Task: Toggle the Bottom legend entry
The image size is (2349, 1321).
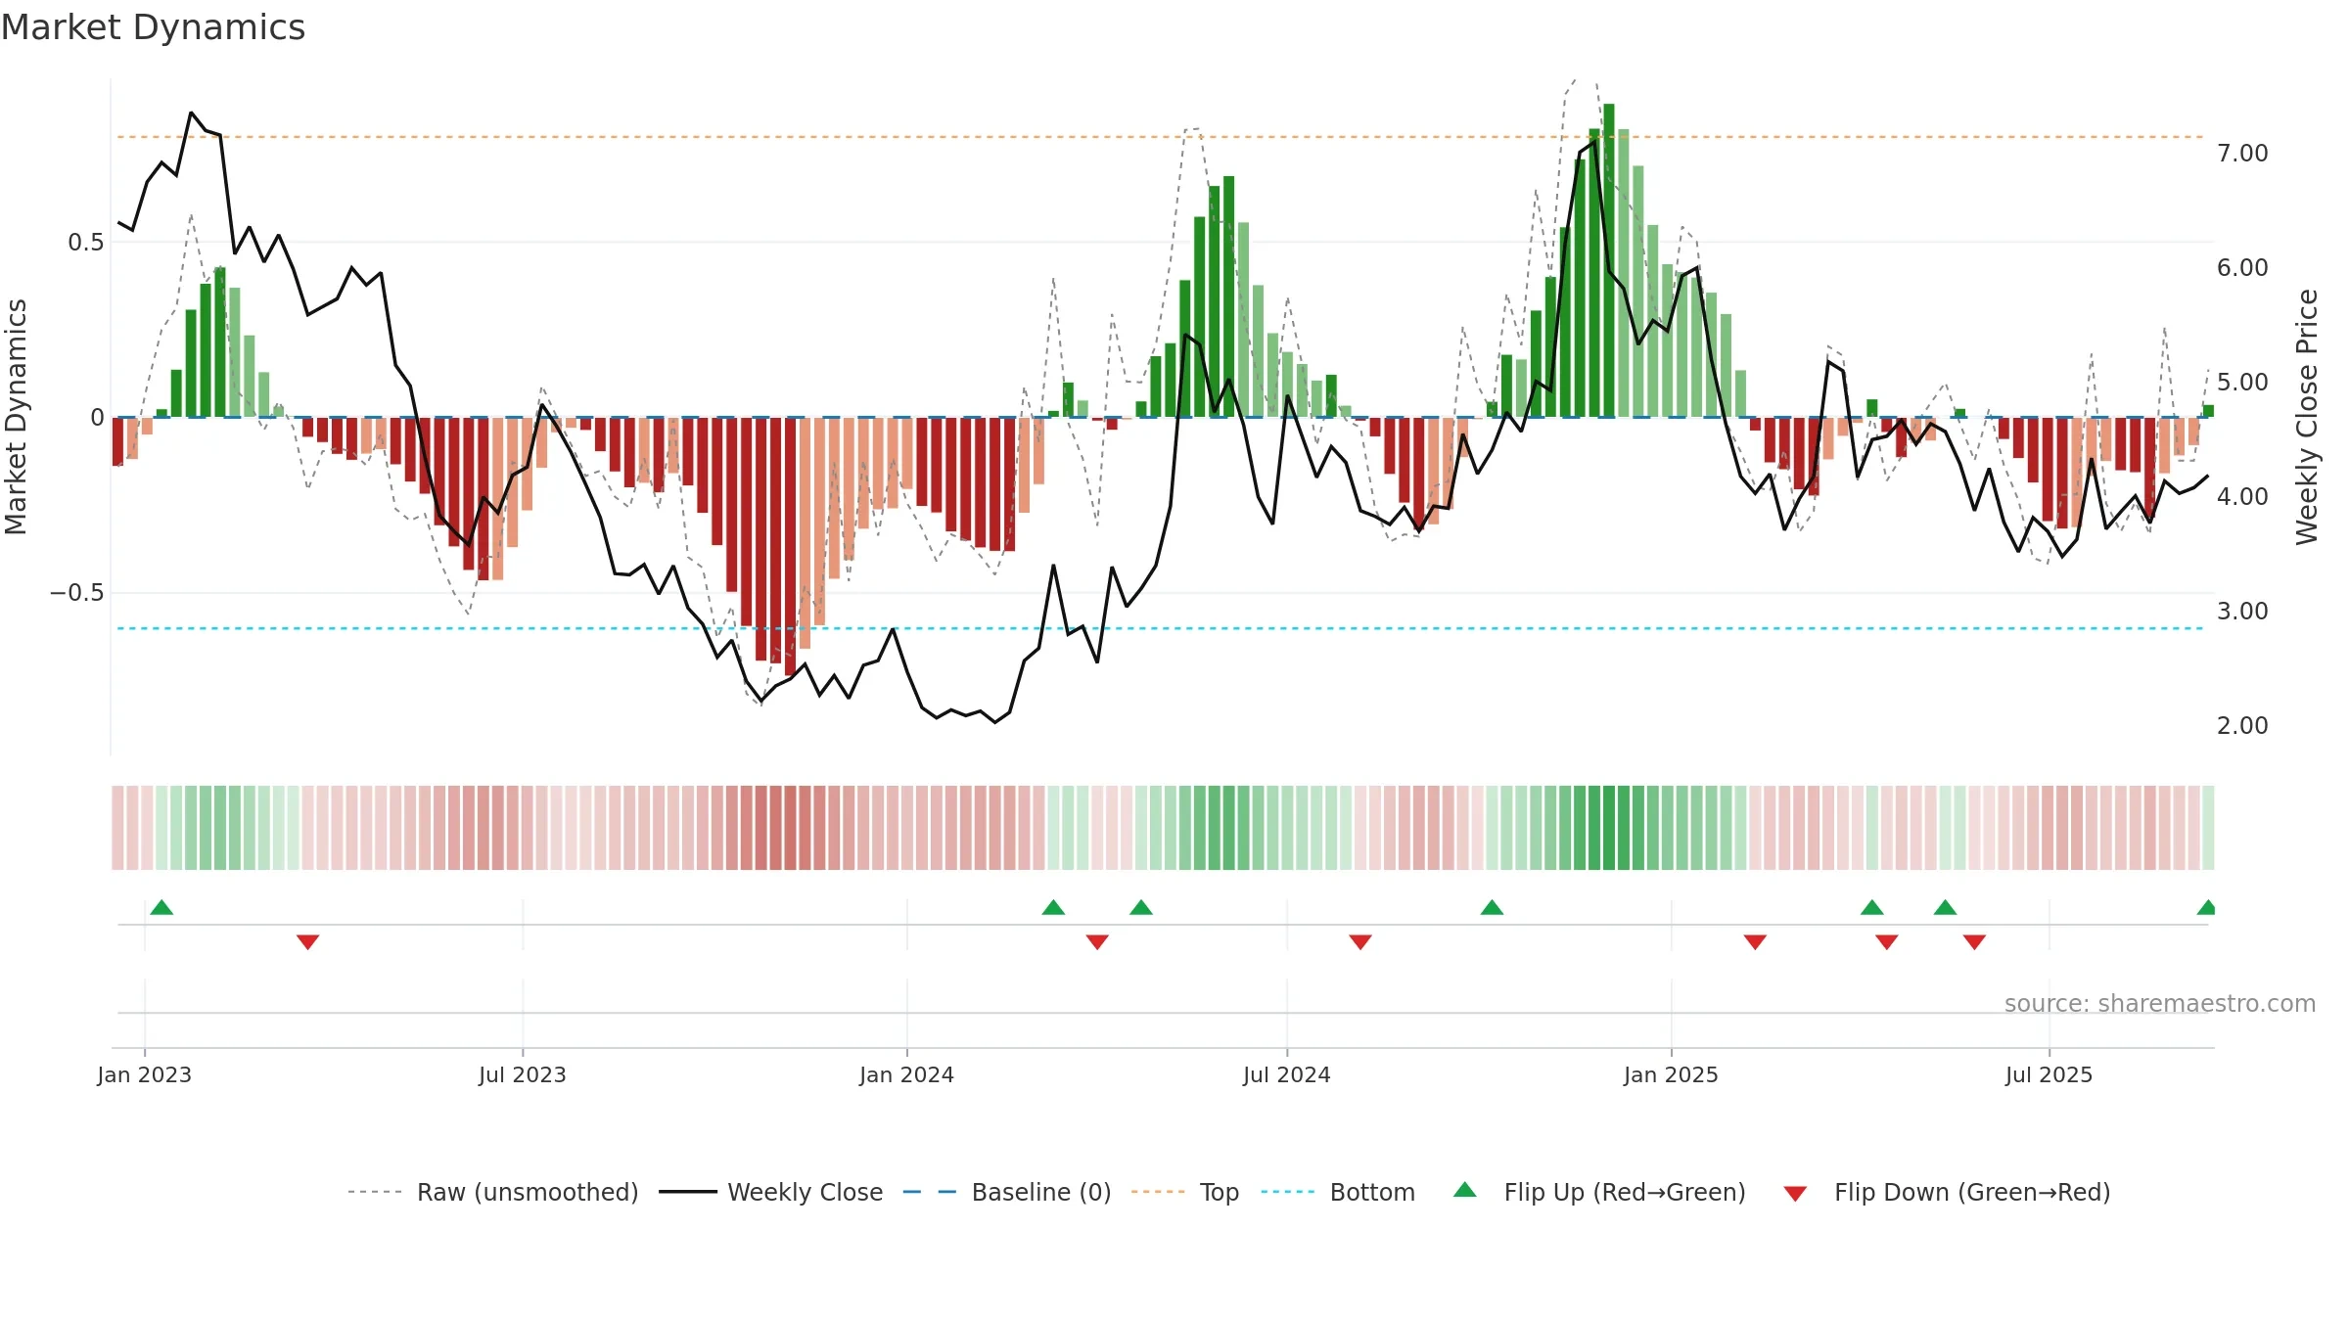Action: click(1337, 1192)
